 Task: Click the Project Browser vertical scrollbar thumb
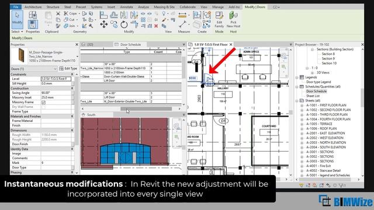[362, 97]
